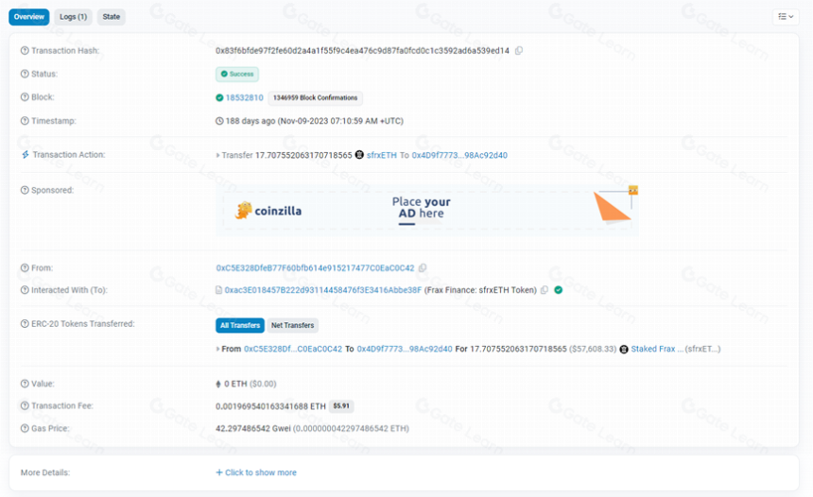Click the clock icon beside the timestamp

coord(219,121)
